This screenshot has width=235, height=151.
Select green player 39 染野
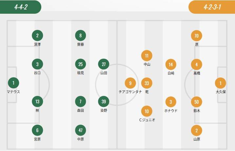(x=104, y=102)
